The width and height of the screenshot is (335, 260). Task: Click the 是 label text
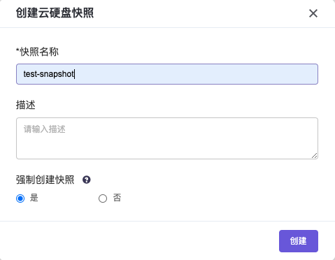pyautogui.click(x=34, y=198)
